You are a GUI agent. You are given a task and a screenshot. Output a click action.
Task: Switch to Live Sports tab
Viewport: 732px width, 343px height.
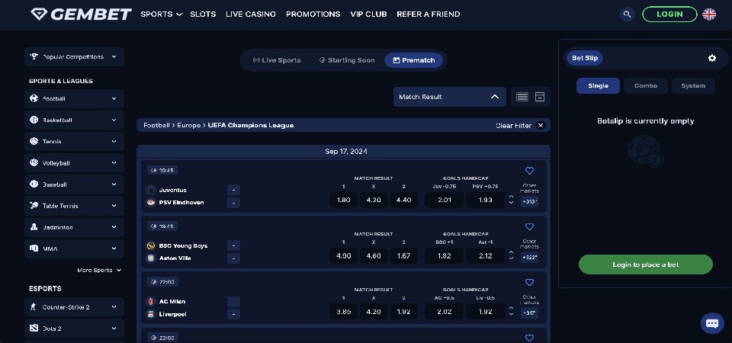pyautogui.click(x=277, y=60)
